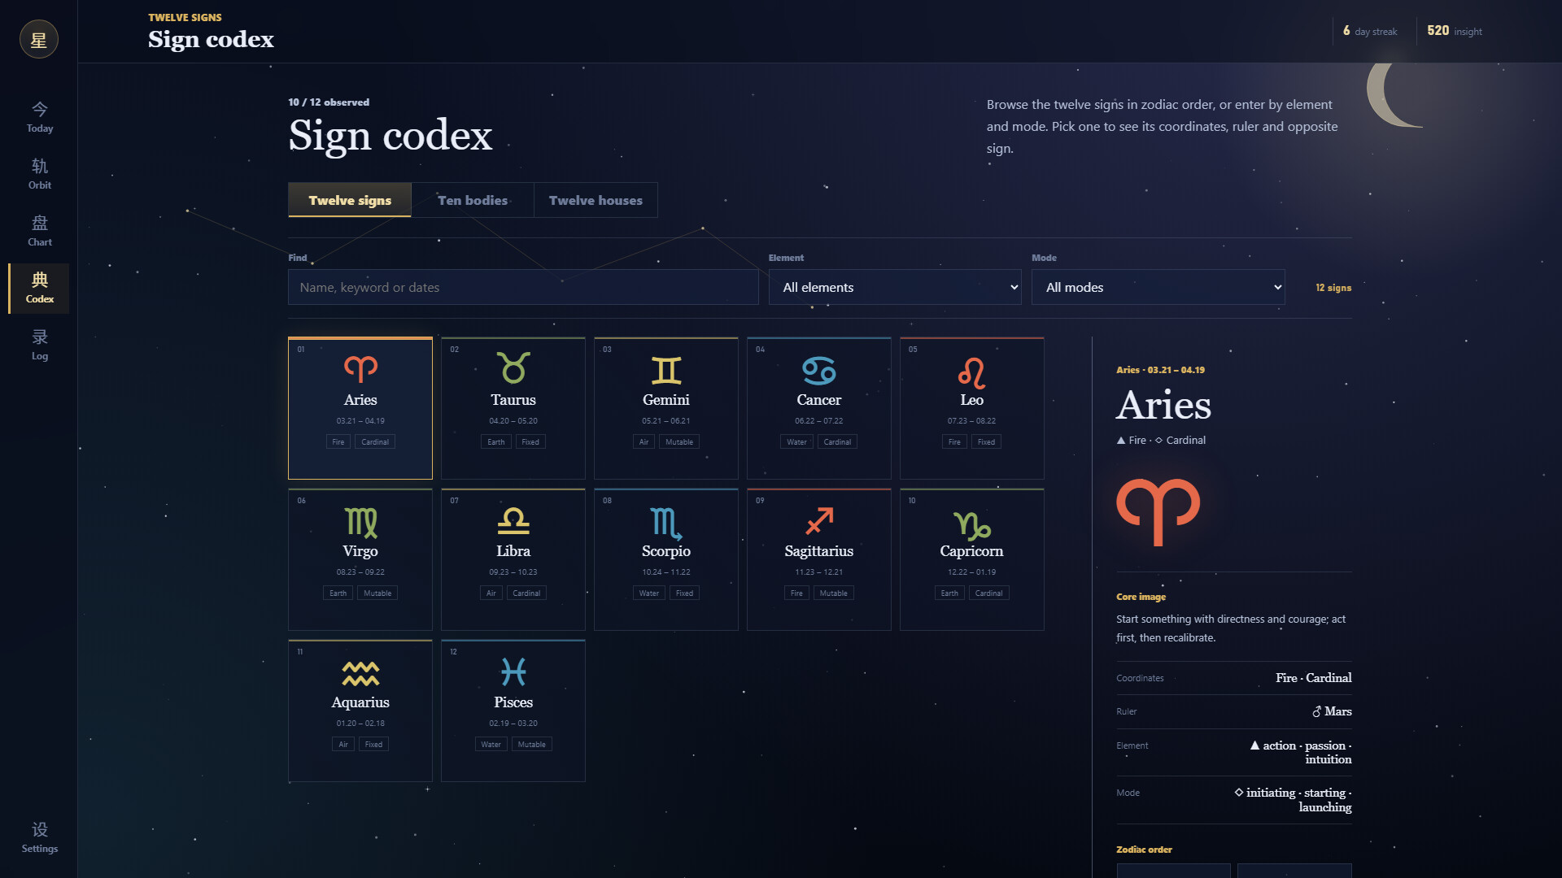This screenshot has width=1562, height=878.
Task: Select the Twelve signs tab
Action: click(350, 200)
